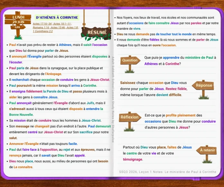This screenshot has height=187, width=224.
Task: Open the Actes 17:16–34 scripture link
Action: coord(42,24)
